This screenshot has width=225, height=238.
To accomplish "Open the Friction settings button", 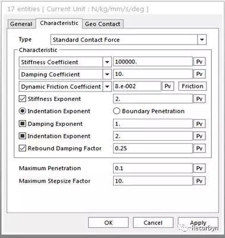I will coord(192,86).
